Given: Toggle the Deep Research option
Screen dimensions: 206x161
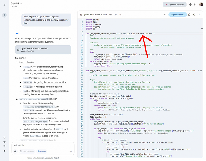Looking at the screenshot, I should [x=27, y=151].
